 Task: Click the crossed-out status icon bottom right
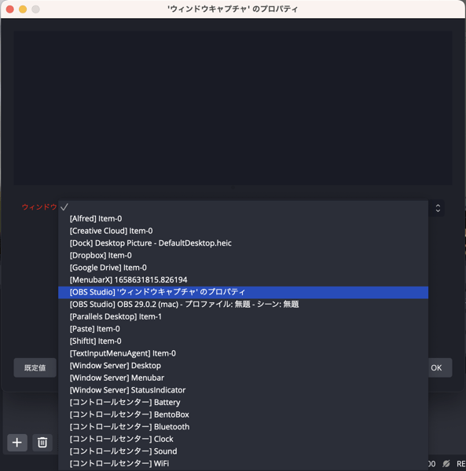(446, 464)
